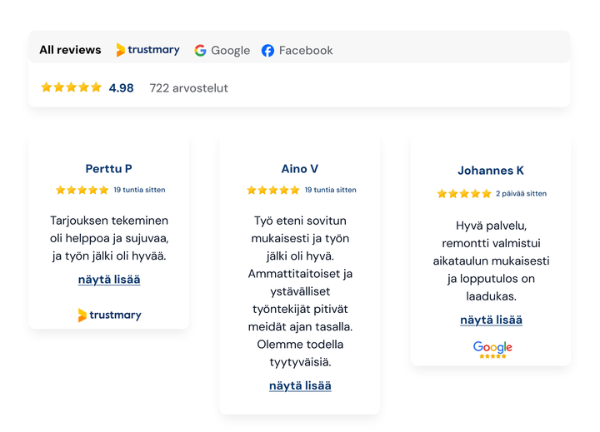Click Perttu P's five-star rating
Image resolution: width=600 pixels, height=432 pixels.
(82, 190)
